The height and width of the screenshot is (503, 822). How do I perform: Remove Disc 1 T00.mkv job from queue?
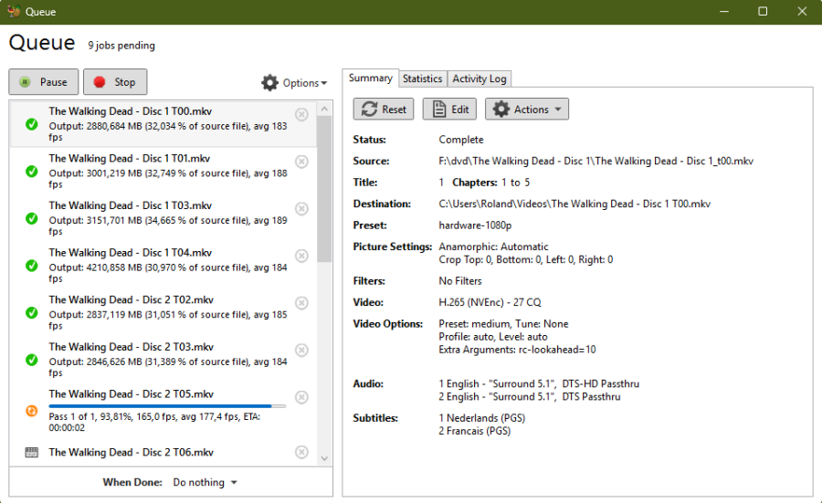pyautogui.click(x=301, y=115)
